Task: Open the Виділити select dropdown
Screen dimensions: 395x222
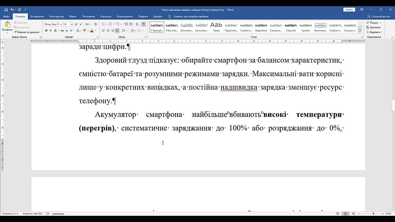Action: 374,32
